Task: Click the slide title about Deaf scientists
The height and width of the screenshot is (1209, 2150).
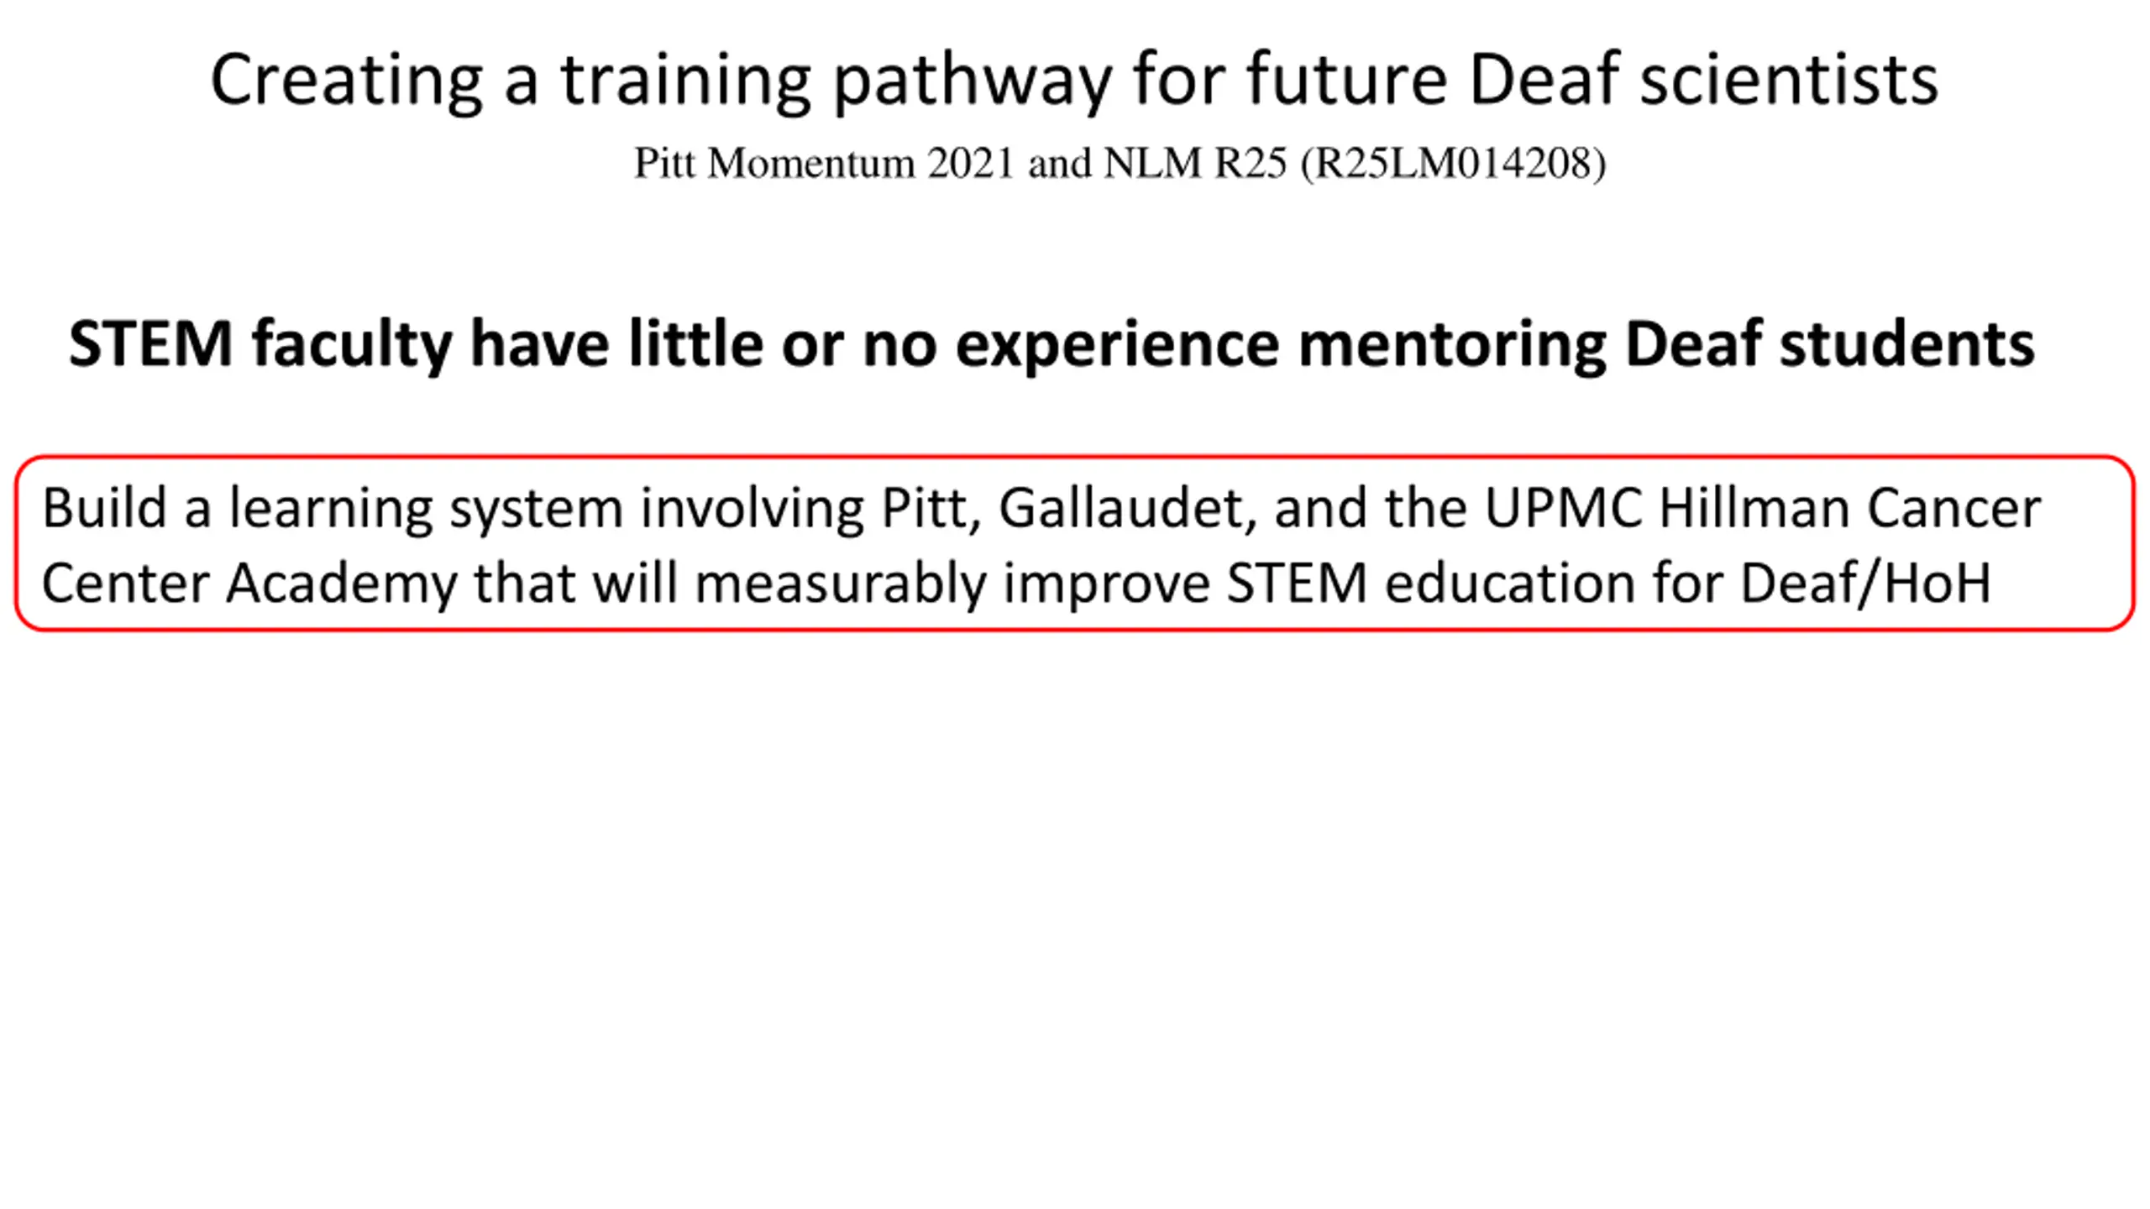Action: coord(1074,81)
